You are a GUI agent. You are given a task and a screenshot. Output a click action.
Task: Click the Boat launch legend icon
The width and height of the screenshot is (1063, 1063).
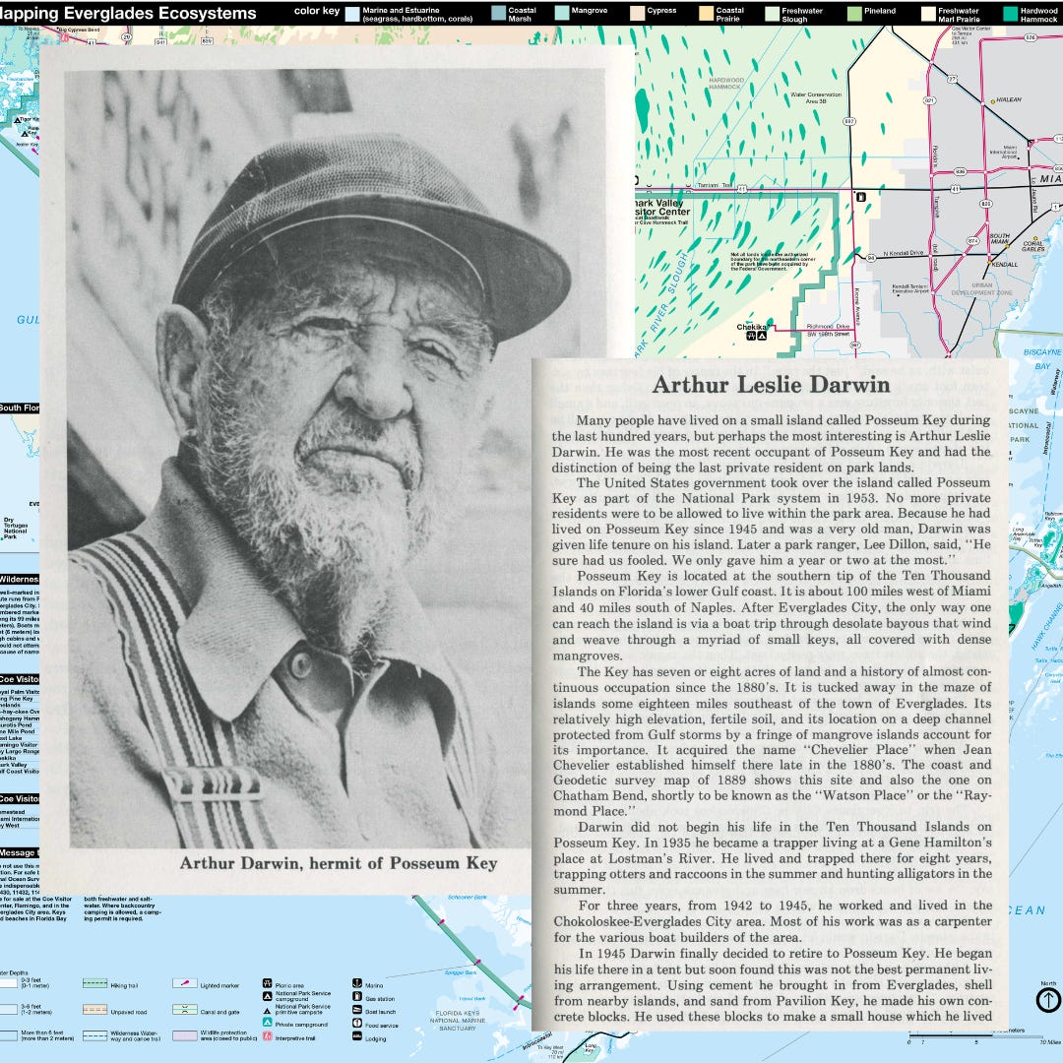pyautogui.click(x=357, y=1010)
